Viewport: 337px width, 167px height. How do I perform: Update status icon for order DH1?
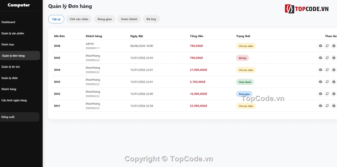pos(327,106)
